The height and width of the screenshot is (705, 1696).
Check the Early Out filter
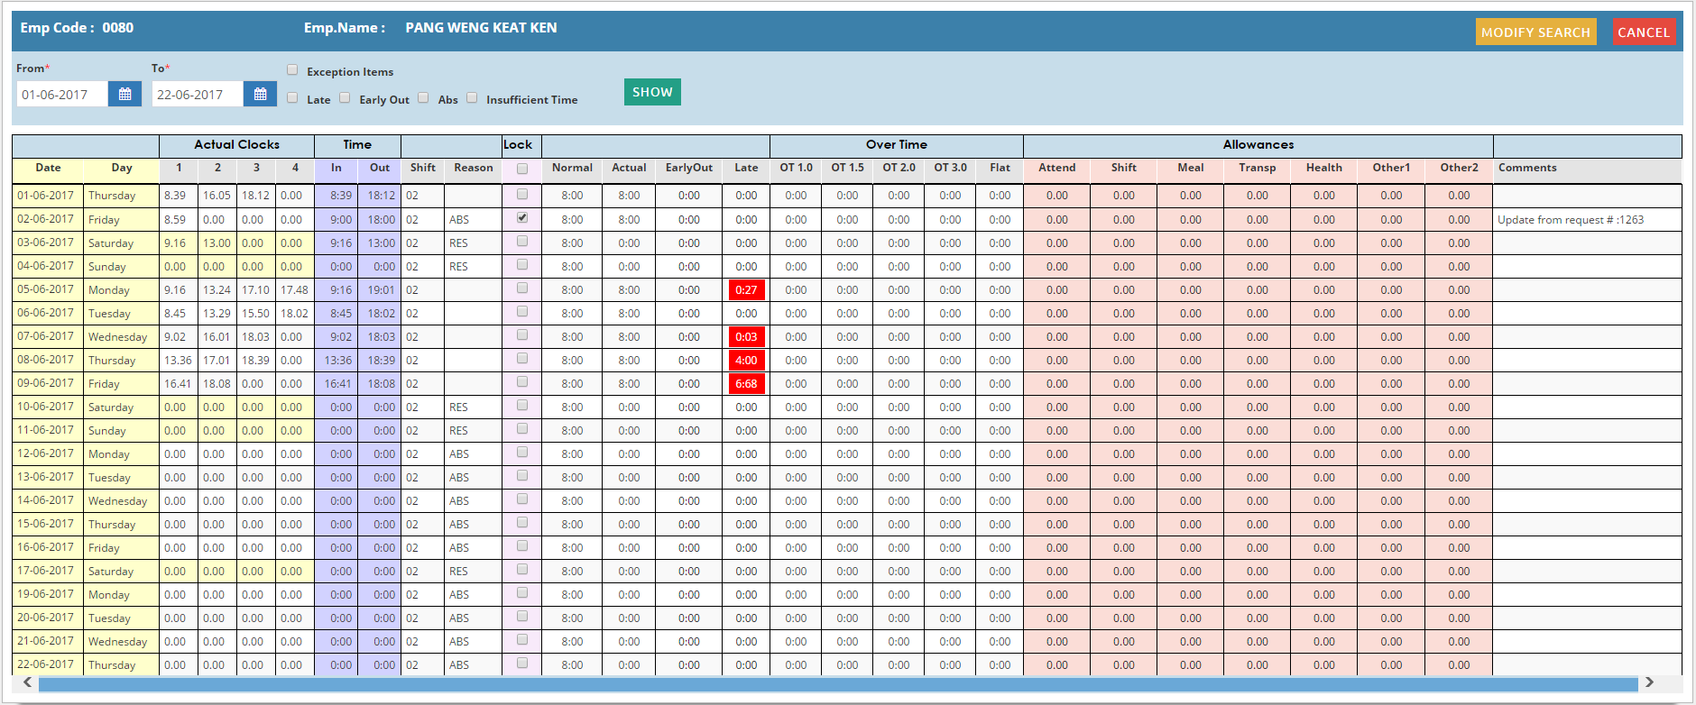(x=345, y=98)
